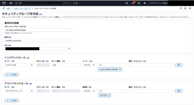The height and width of the screenshot is (105, 194).
Task: Open the notifications bell
Action: click(133, 3)
